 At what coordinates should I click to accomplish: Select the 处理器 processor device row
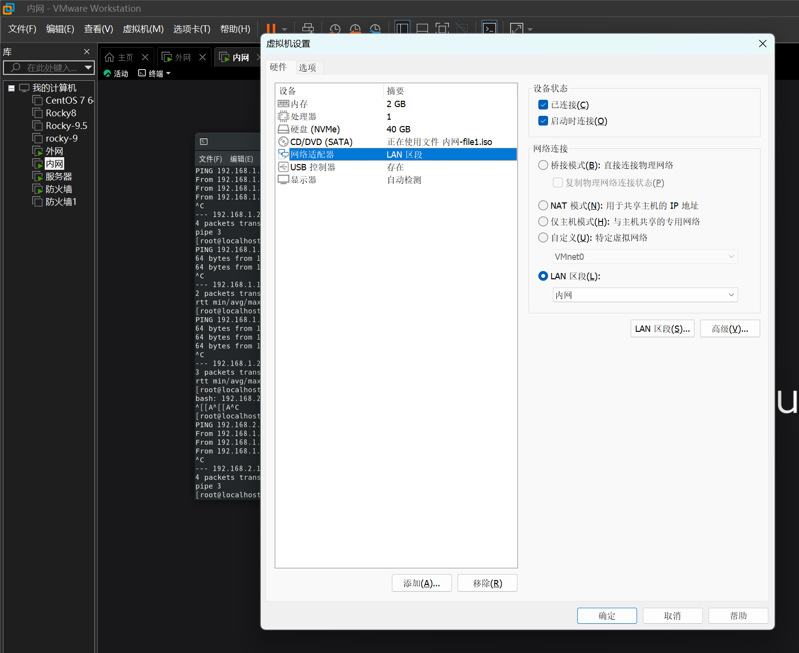click(396, 116)
